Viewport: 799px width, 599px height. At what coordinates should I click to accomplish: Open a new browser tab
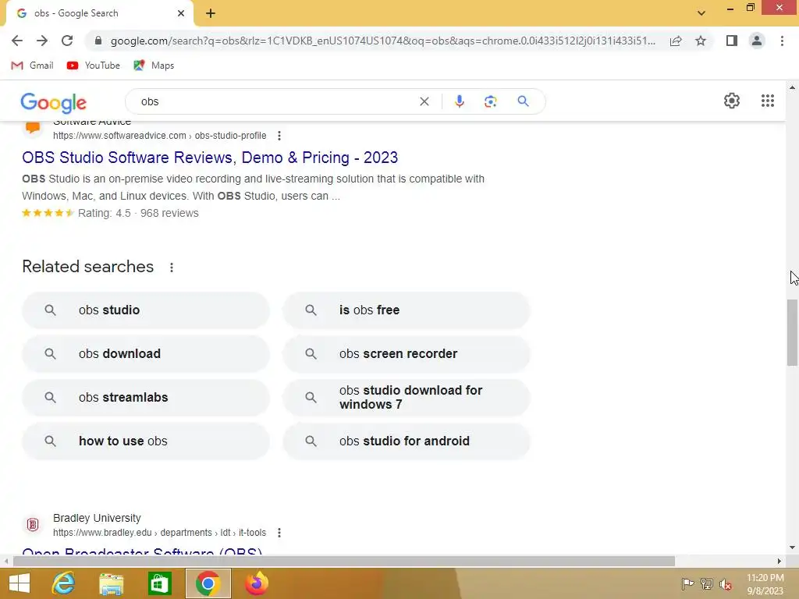pyautogui.click(x=211, y=13)
